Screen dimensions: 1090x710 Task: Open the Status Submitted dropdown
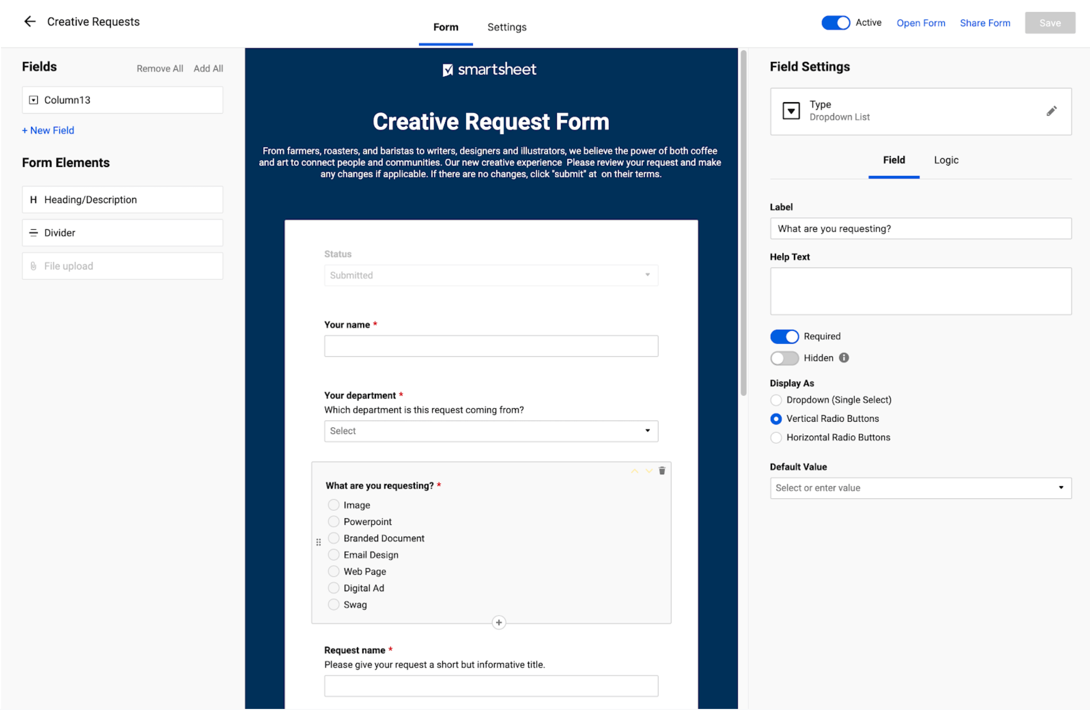(491, 275)
